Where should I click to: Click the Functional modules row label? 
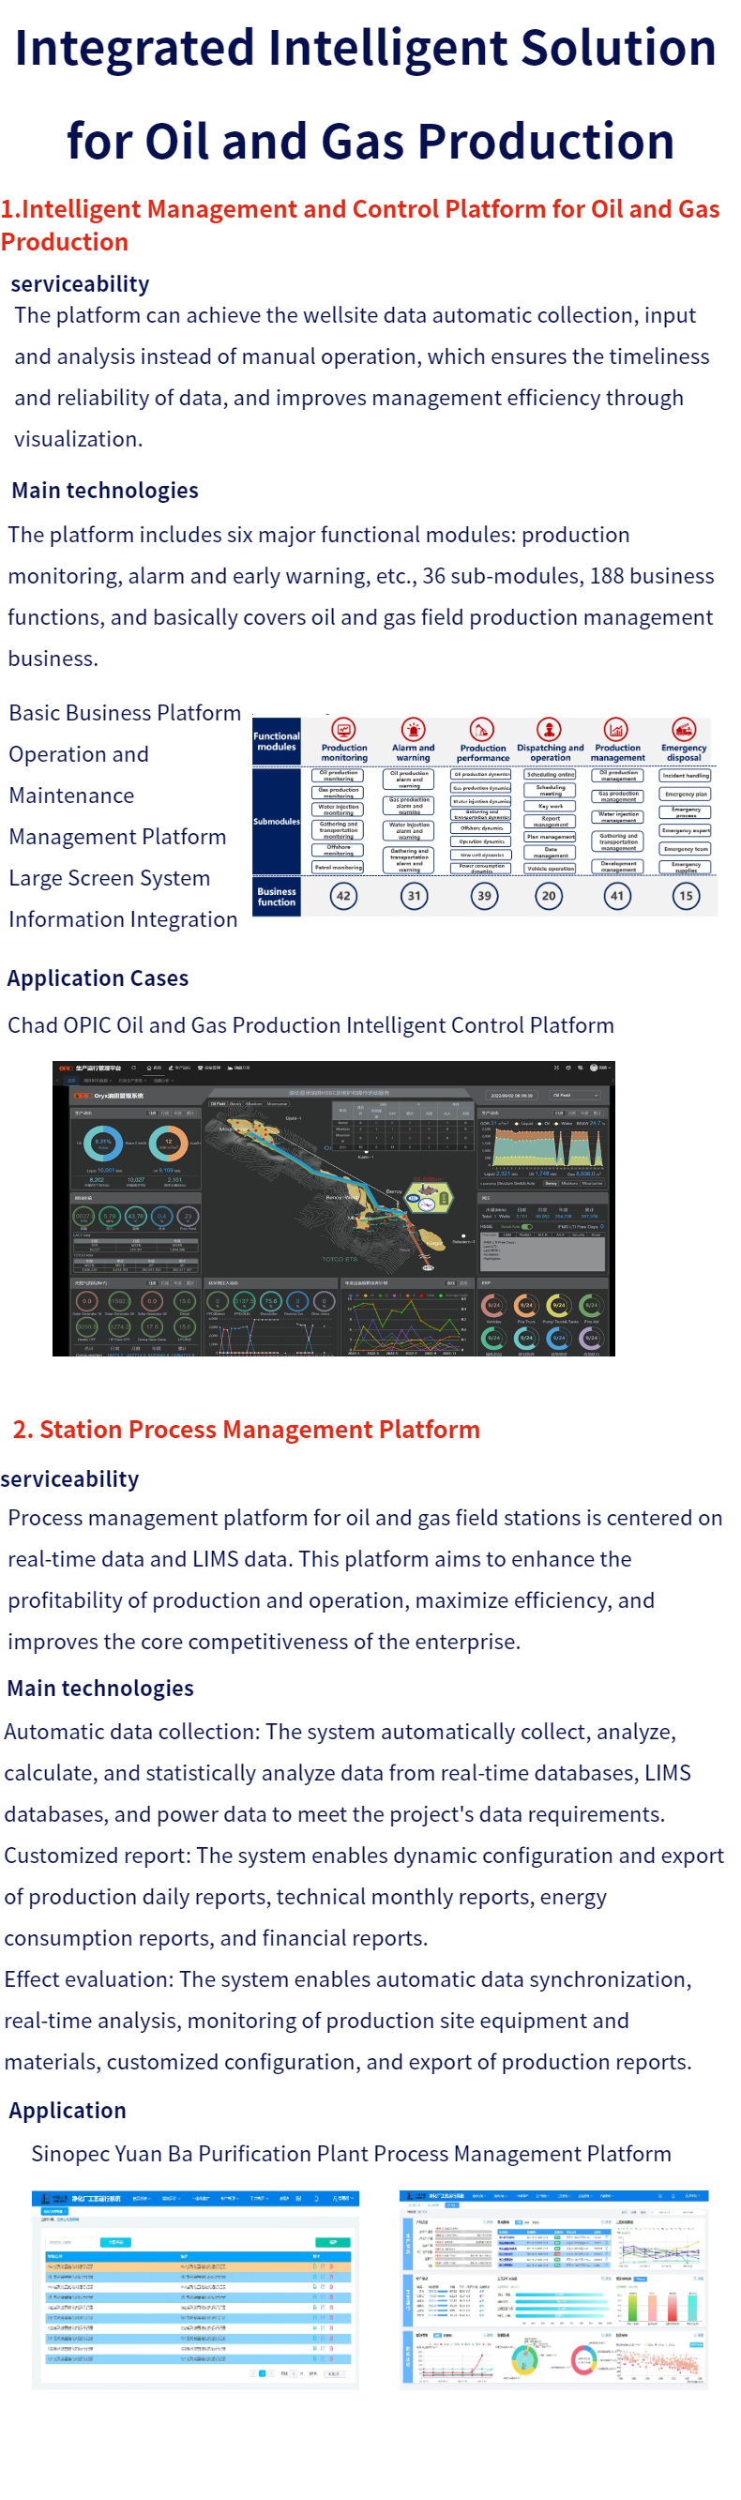point(277,742)
